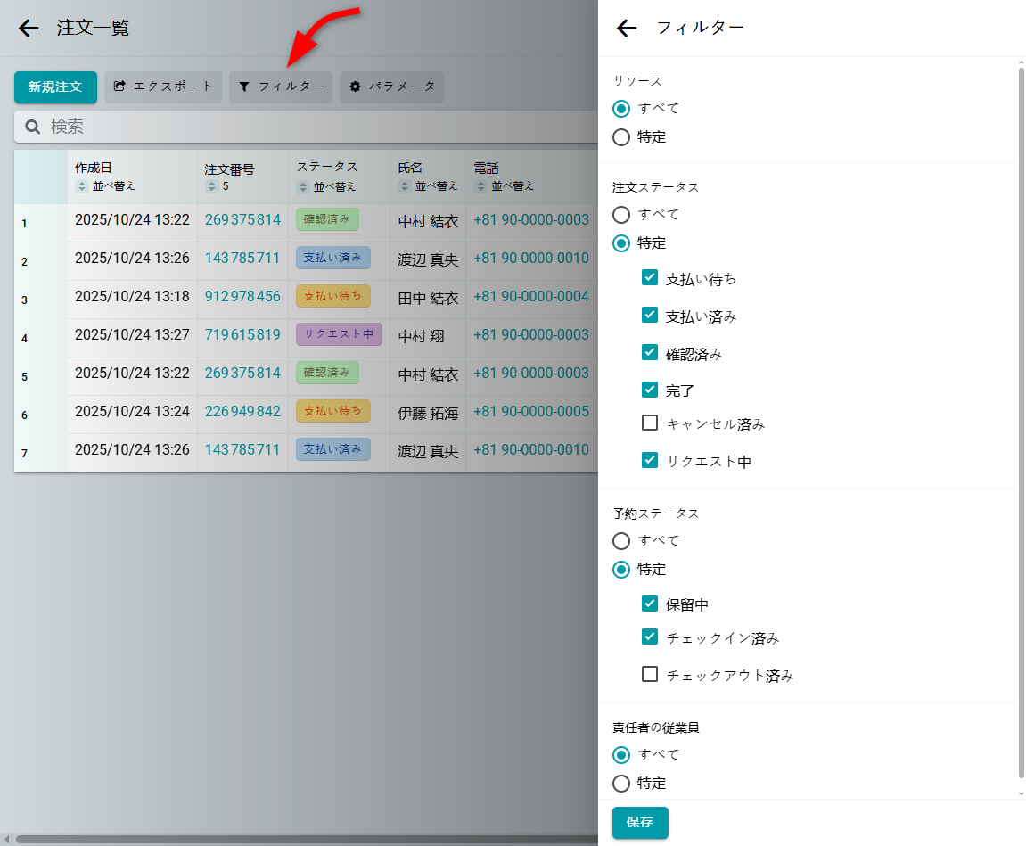1026x846 pixels.
Task: Click the horizontal scrollbar under the table
Action: coord(308,840)
